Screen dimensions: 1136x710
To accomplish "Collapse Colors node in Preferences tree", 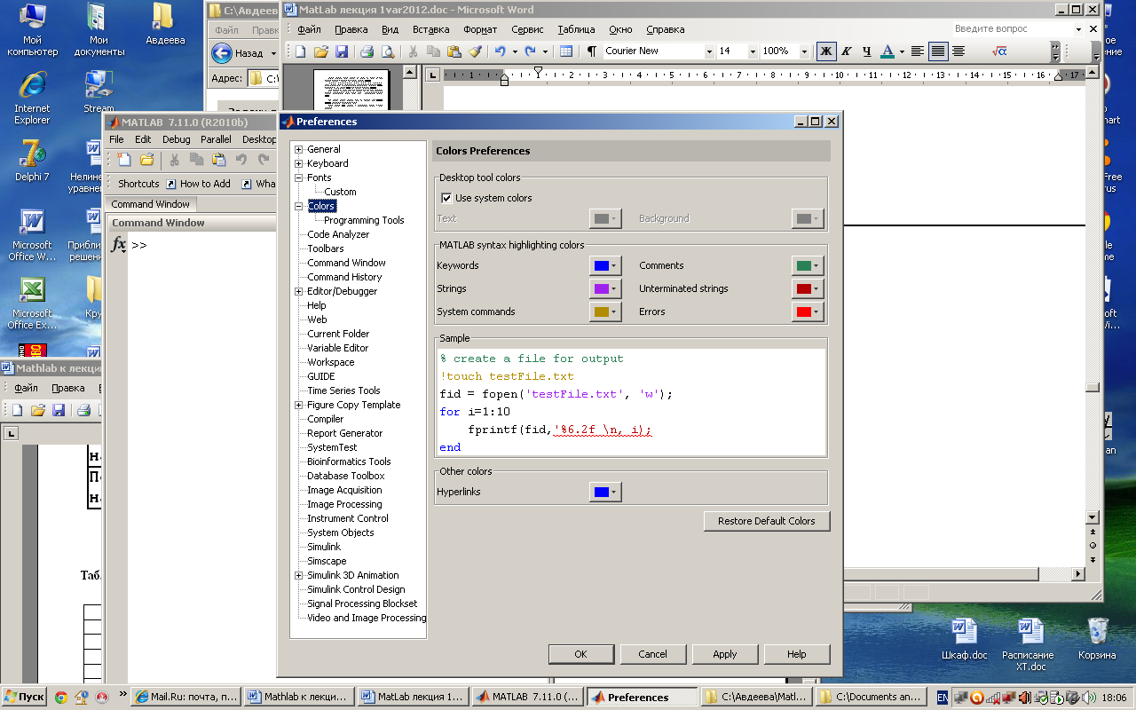I will 299,206.
